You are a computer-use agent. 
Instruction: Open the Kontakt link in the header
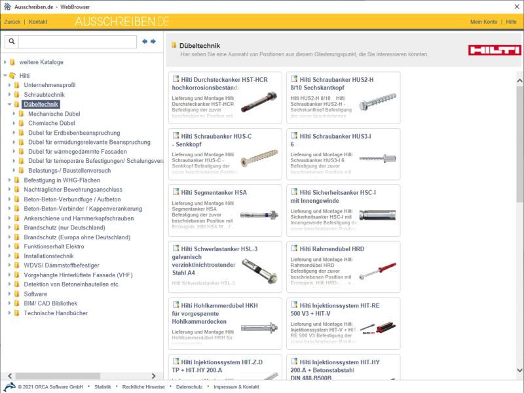(x=38, y=22)
